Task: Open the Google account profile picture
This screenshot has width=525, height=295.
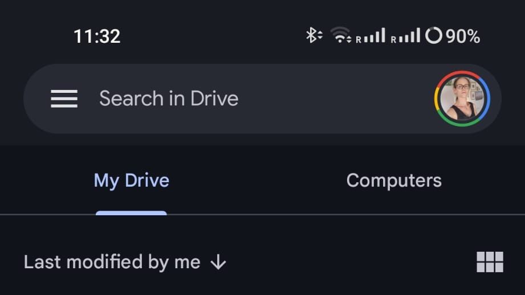Action: point(462,99)
